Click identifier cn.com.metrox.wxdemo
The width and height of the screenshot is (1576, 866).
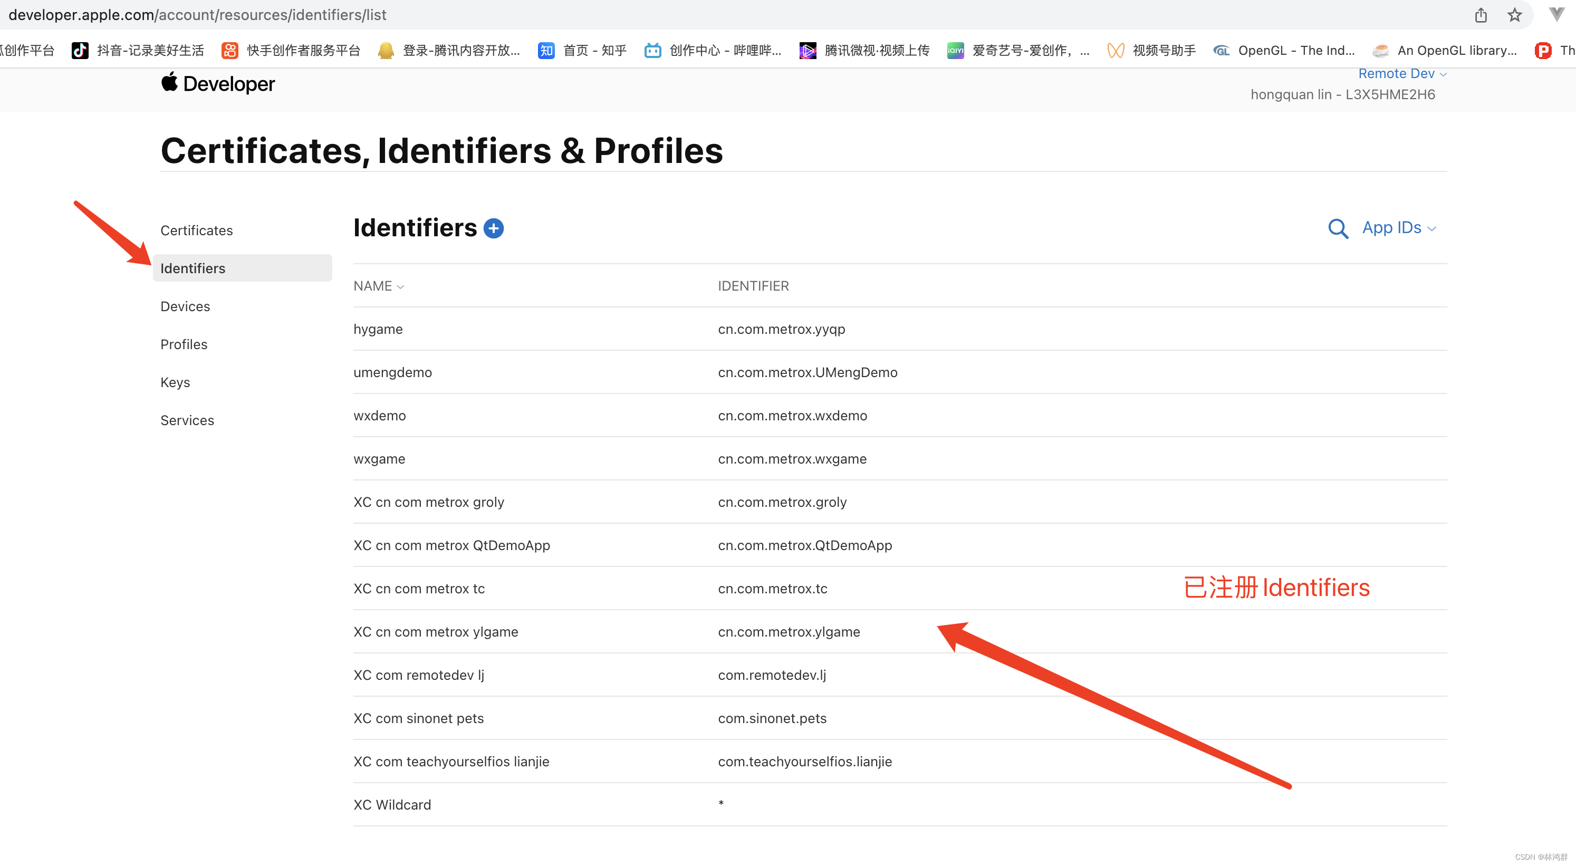(792, 415)
